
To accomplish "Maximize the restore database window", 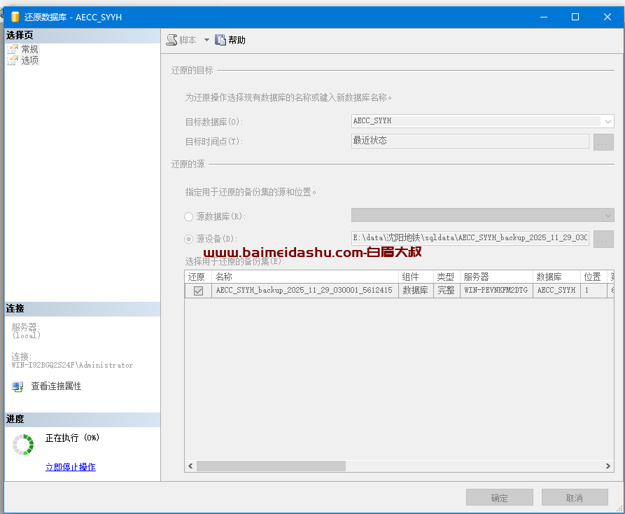I will [575, 17].
